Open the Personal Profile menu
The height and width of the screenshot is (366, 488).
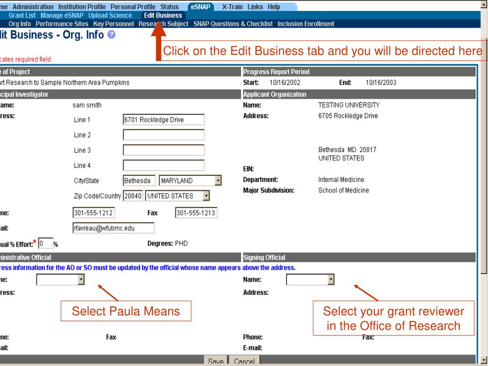pyautogui.click(x=133, y=7)
